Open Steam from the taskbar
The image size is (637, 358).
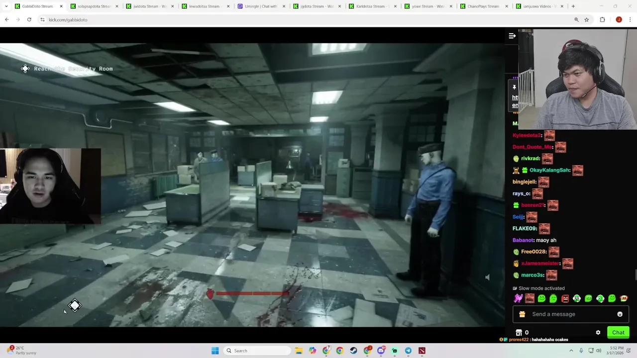353,351
